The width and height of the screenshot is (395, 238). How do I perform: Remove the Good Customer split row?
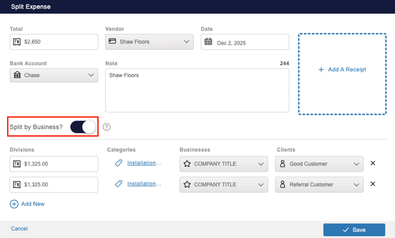point(373,163)
